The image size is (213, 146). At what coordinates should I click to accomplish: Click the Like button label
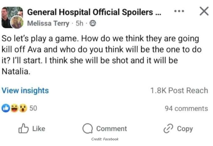point(39,129)
